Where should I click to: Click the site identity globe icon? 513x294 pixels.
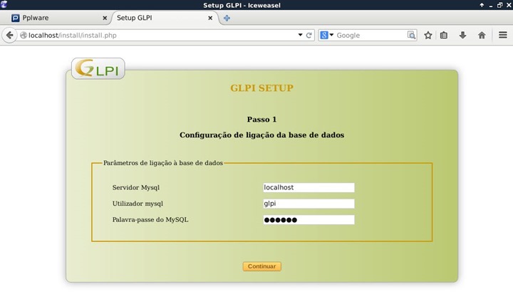click(24, 35)
